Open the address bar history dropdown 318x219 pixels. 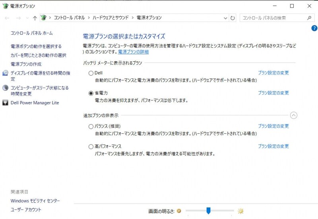[x=225, y=18]
